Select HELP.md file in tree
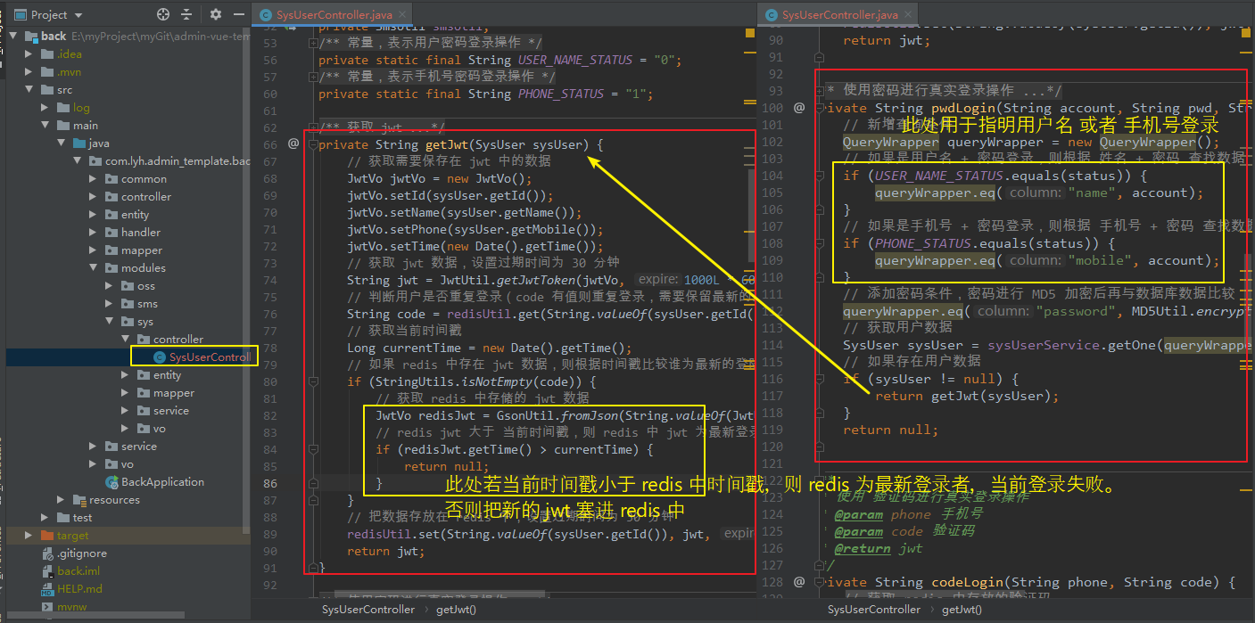Image resolution: width=1255 pixels, height=623 pixels. (x=79, y=588)
